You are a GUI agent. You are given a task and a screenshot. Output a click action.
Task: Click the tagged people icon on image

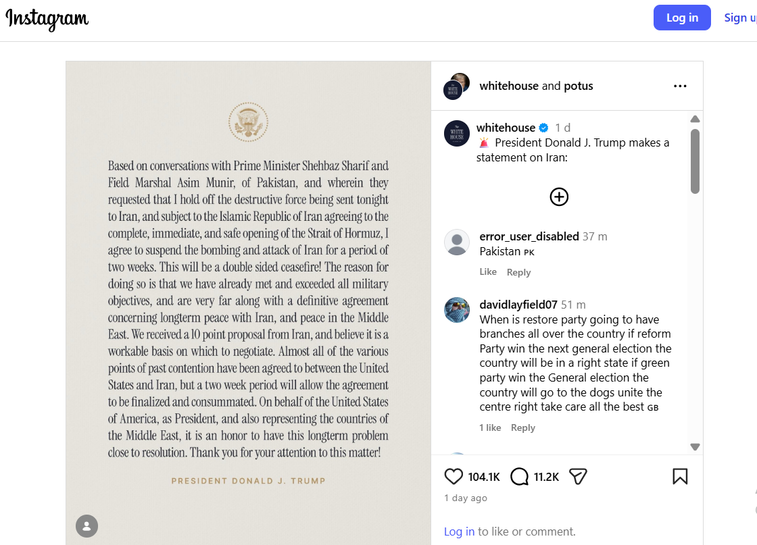tap(87, 526)
